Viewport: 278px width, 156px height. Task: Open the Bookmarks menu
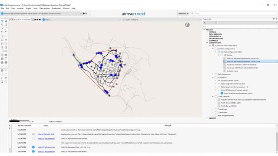pos(56,8)
